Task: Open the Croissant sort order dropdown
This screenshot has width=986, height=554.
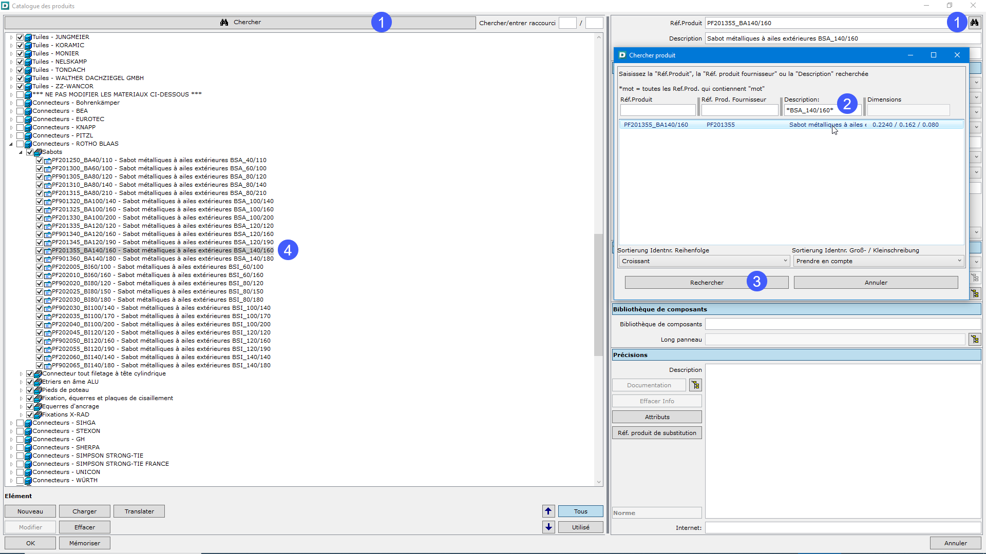Action: pos(704,261)
